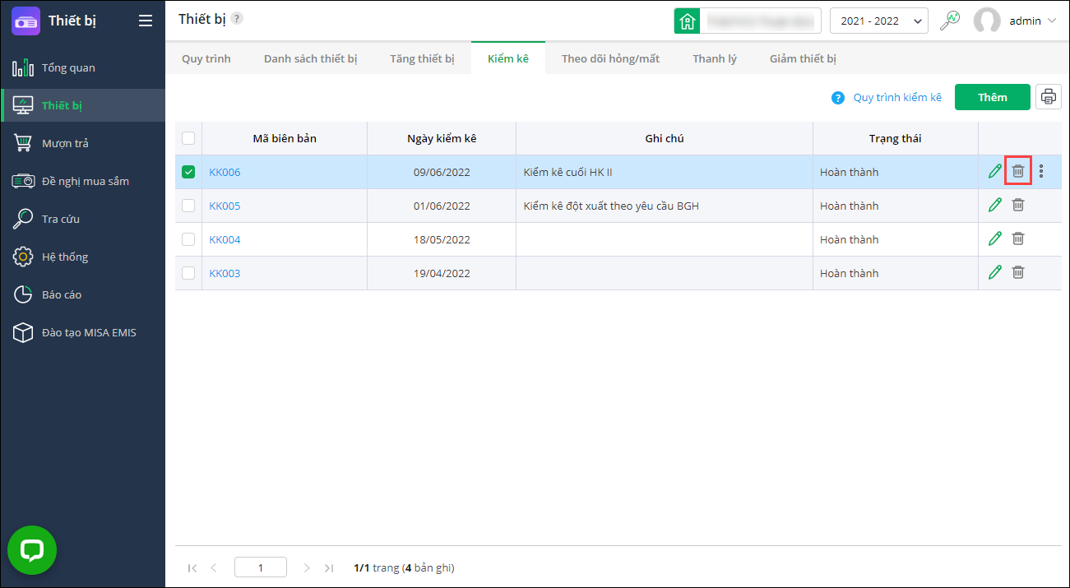Open Đào tạo MISA EMIS in the sidebar
The height and width of the screenshot is (588, 1070).
tap(82, 332)
